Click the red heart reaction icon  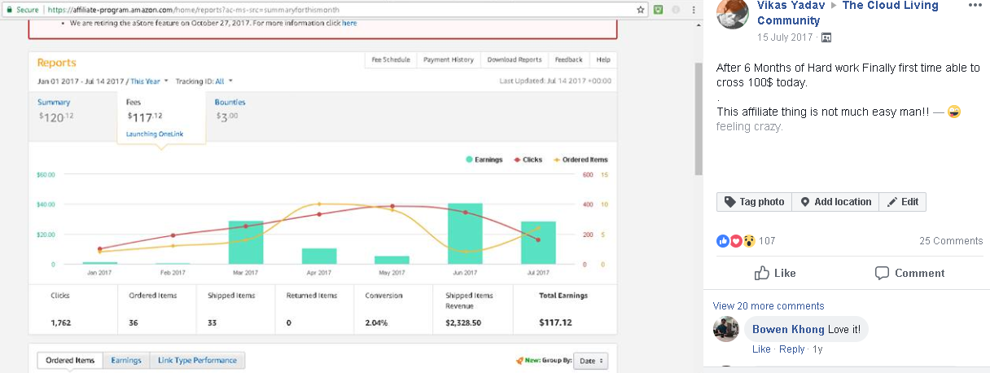pos(735,241)
